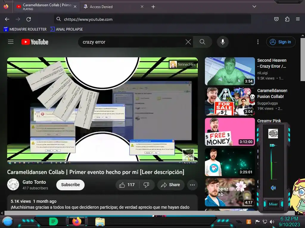This screenshot has width=305, height=228.
Task: Open Second Heaven Crazy Error thumbnail
Action: click(230, 71)
